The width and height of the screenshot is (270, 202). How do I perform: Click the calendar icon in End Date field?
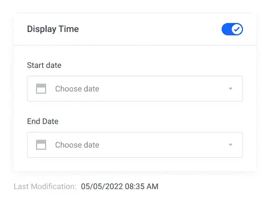[x=41, y=145]
